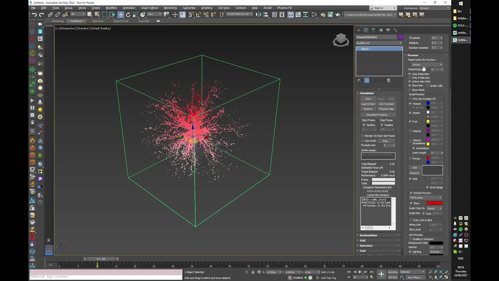The height and width of the screenshot is (281, 499).
Task: Switch to the Object Paint ribbon tab
Action: point(121,21)
